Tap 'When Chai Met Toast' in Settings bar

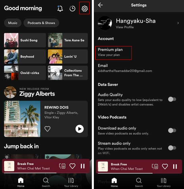(x=127, y=169)
